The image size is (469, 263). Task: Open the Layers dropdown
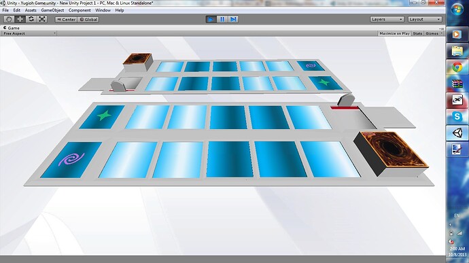tap(387, 20)
